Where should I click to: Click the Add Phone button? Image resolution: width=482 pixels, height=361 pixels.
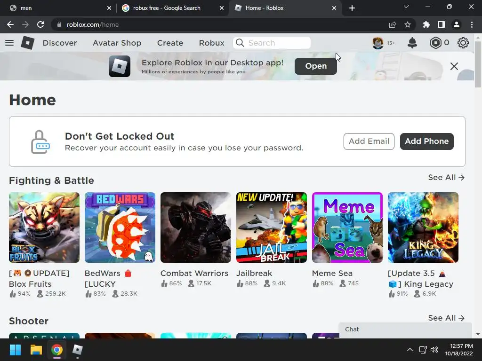click(426, 141)
